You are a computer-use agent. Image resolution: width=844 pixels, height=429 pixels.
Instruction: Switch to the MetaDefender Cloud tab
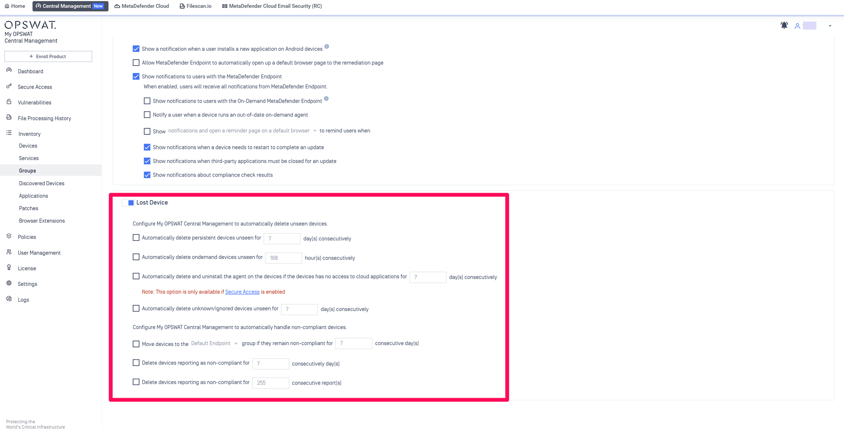pyautogui.click(x=142, y=6)
